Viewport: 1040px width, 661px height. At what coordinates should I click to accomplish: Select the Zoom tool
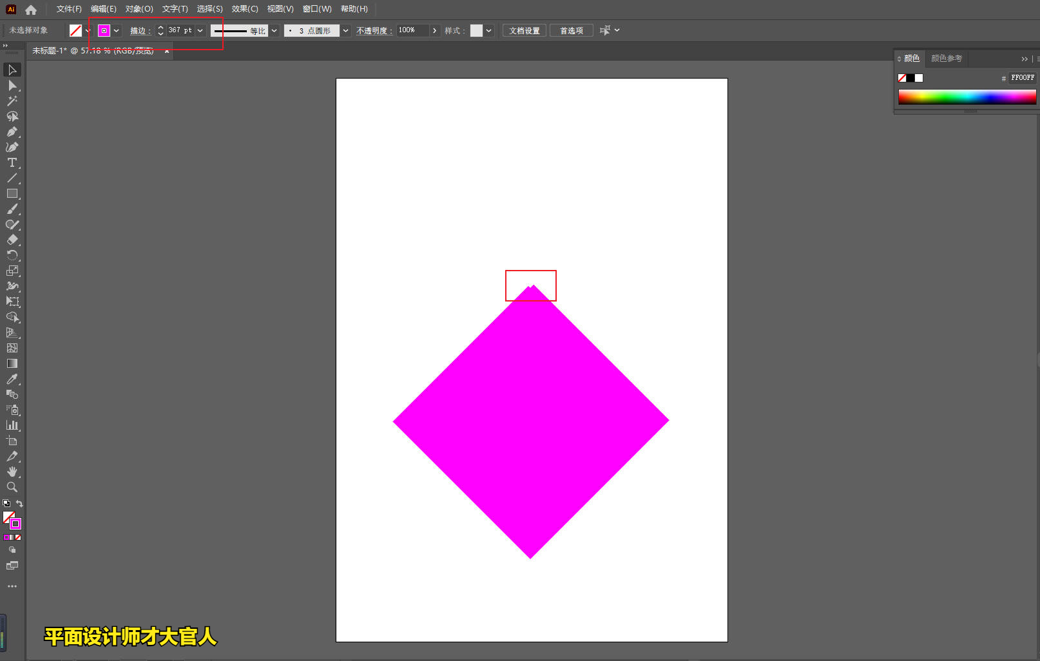point(12,487)
